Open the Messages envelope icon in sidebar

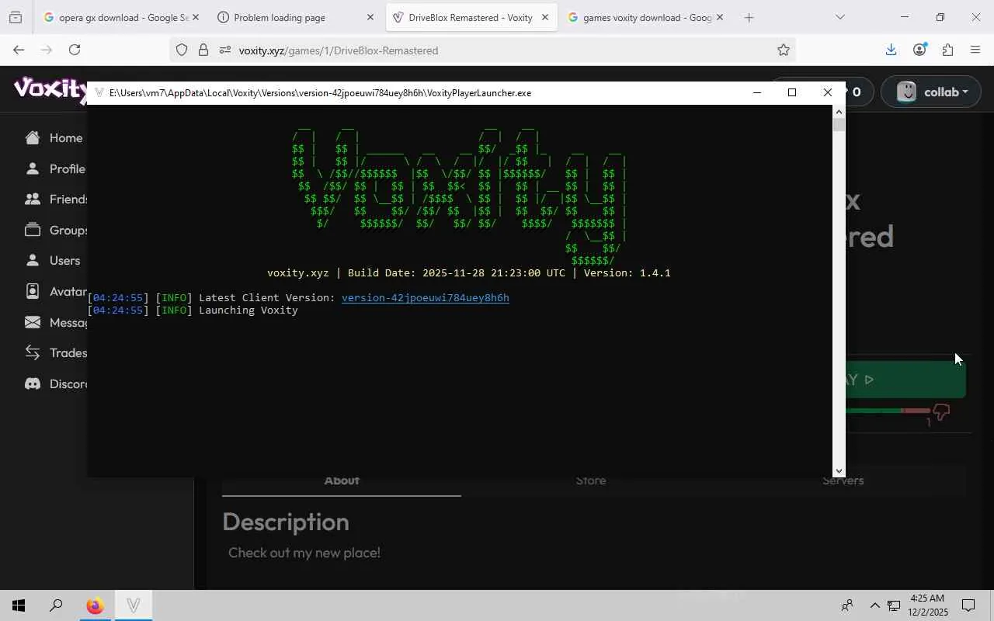point(33,322)
